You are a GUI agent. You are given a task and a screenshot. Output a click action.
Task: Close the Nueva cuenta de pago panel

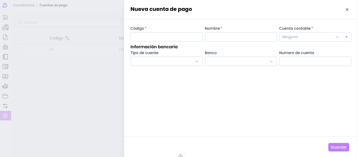pos(347,10)
